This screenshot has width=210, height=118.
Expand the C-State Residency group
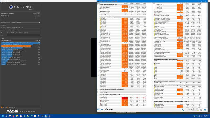click(x=98, y=89)
